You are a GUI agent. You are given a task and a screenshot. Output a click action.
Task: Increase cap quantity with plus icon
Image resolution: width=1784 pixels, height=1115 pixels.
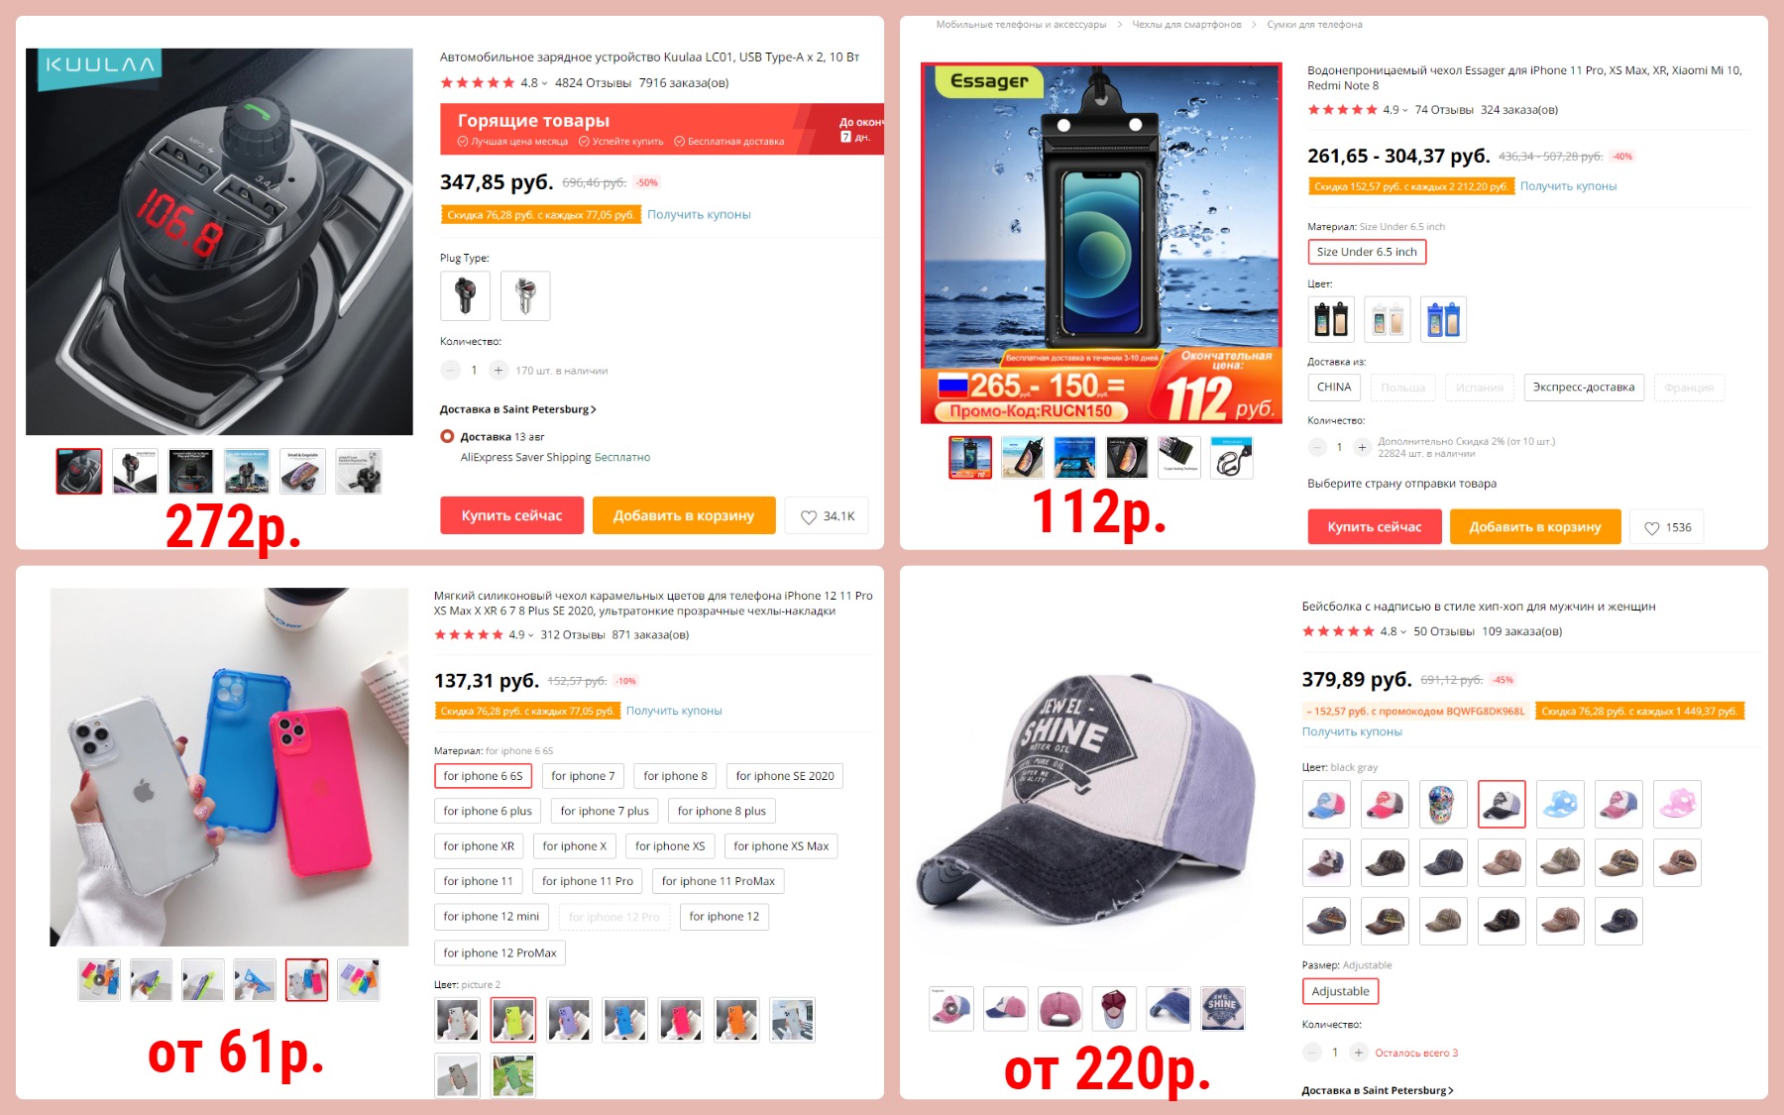click(1359, 1053)
